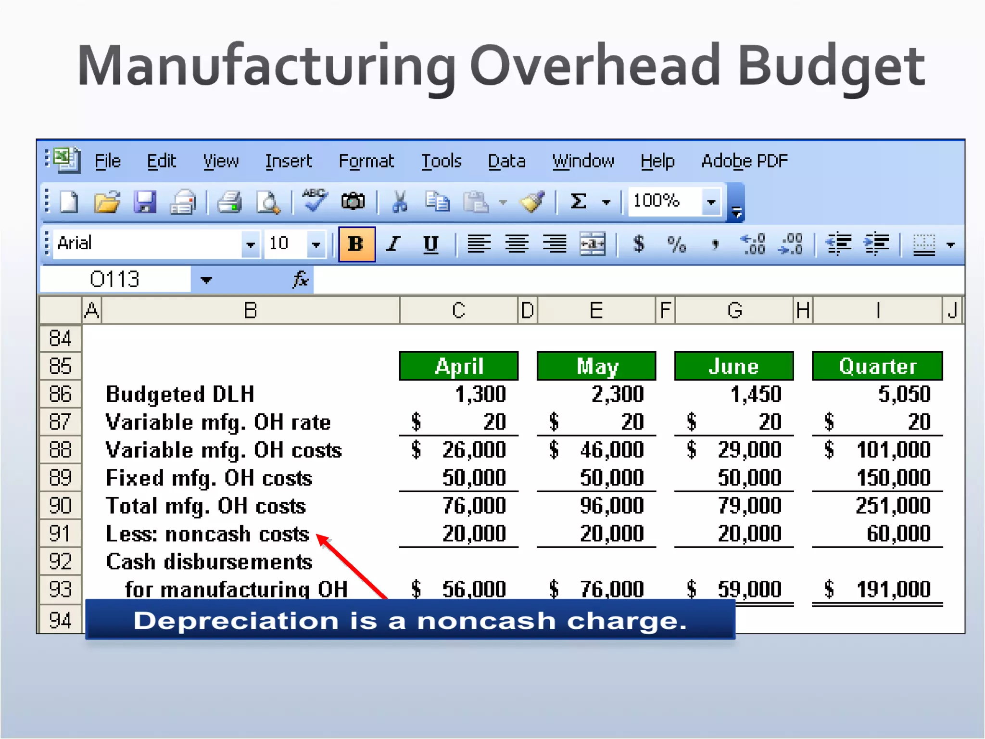
Task: Click the Name Box showing O113
Action: [115, 280]
